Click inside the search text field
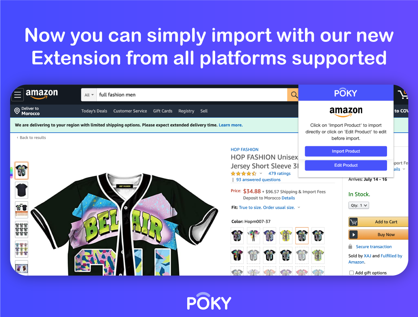The image size is (418, 317). (192, 95)
